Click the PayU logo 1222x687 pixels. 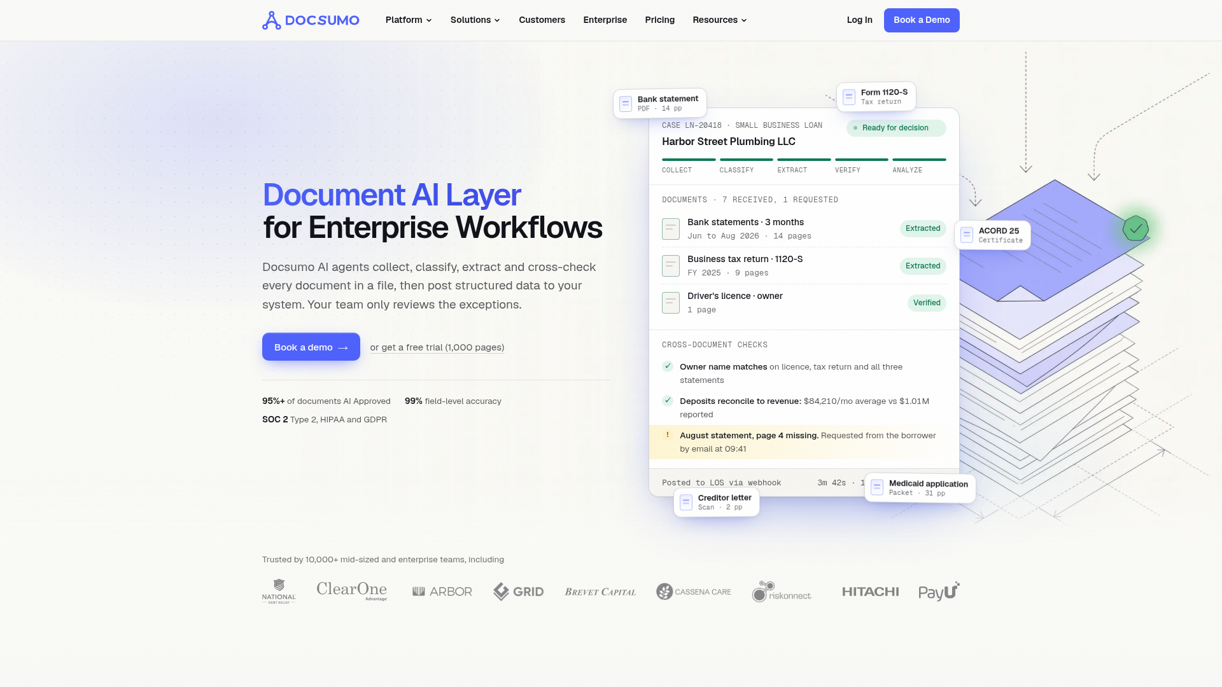[x=939, y=592]
